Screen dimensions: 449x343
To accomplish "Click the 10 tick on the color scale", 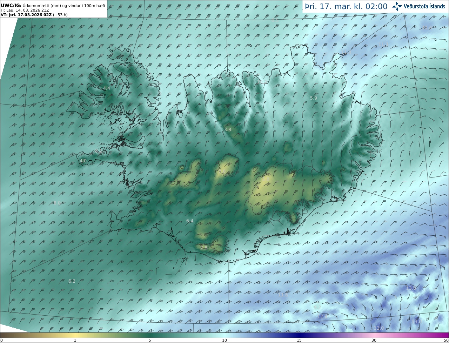I will click(224, 340).
